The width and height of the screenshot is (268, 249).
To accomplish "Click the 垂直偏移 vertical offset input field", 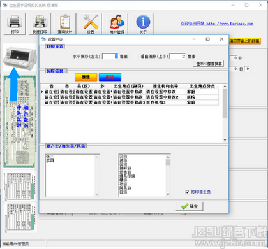I will [x=177, y=57].
